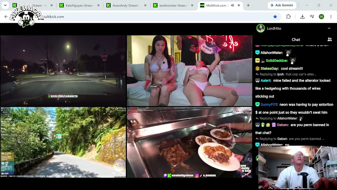The image size is (337, 190).
Task: Click the KICK.COM/LORDHITO overlay on the stream
Action: 63,96
